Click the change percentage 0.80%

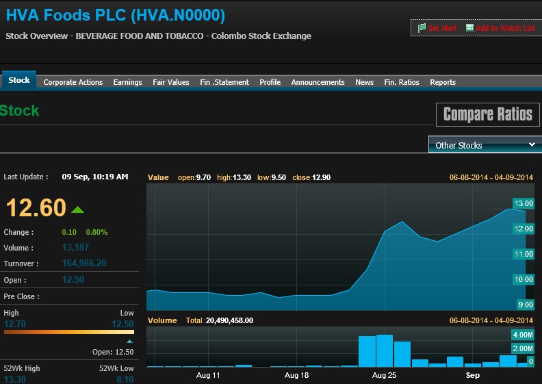click(96, 232)
